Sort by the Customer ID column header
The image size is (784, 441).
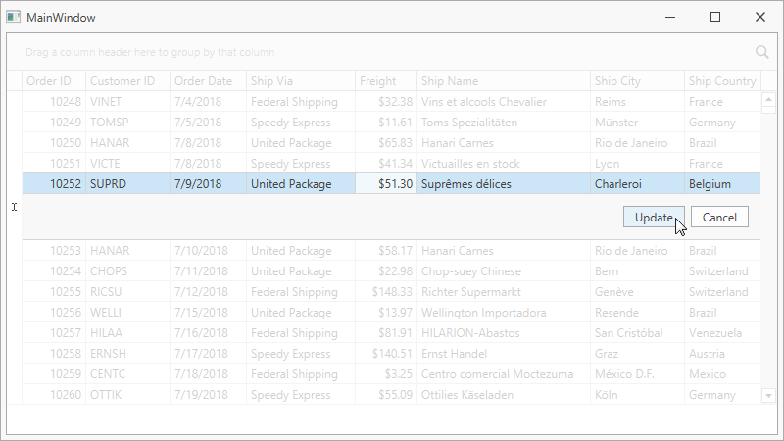(128, 81)
